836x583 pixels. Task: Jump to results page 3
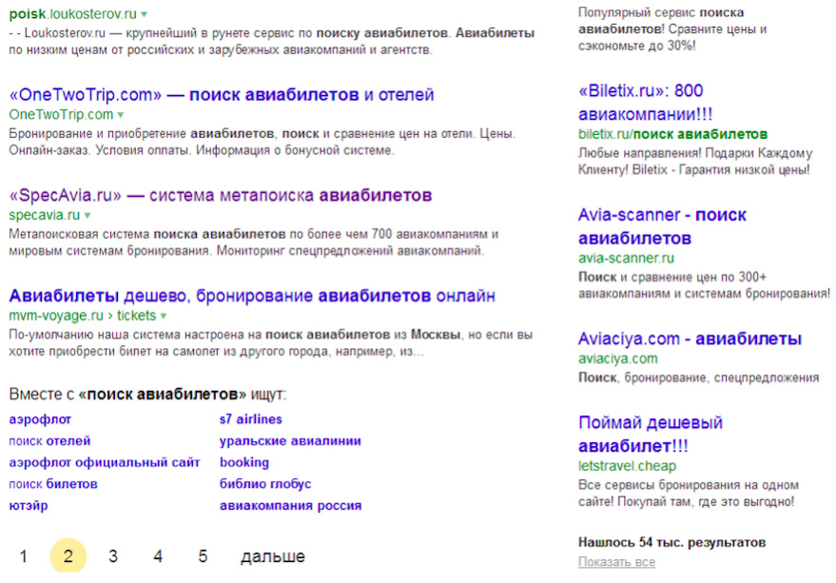tap(113, 556)
